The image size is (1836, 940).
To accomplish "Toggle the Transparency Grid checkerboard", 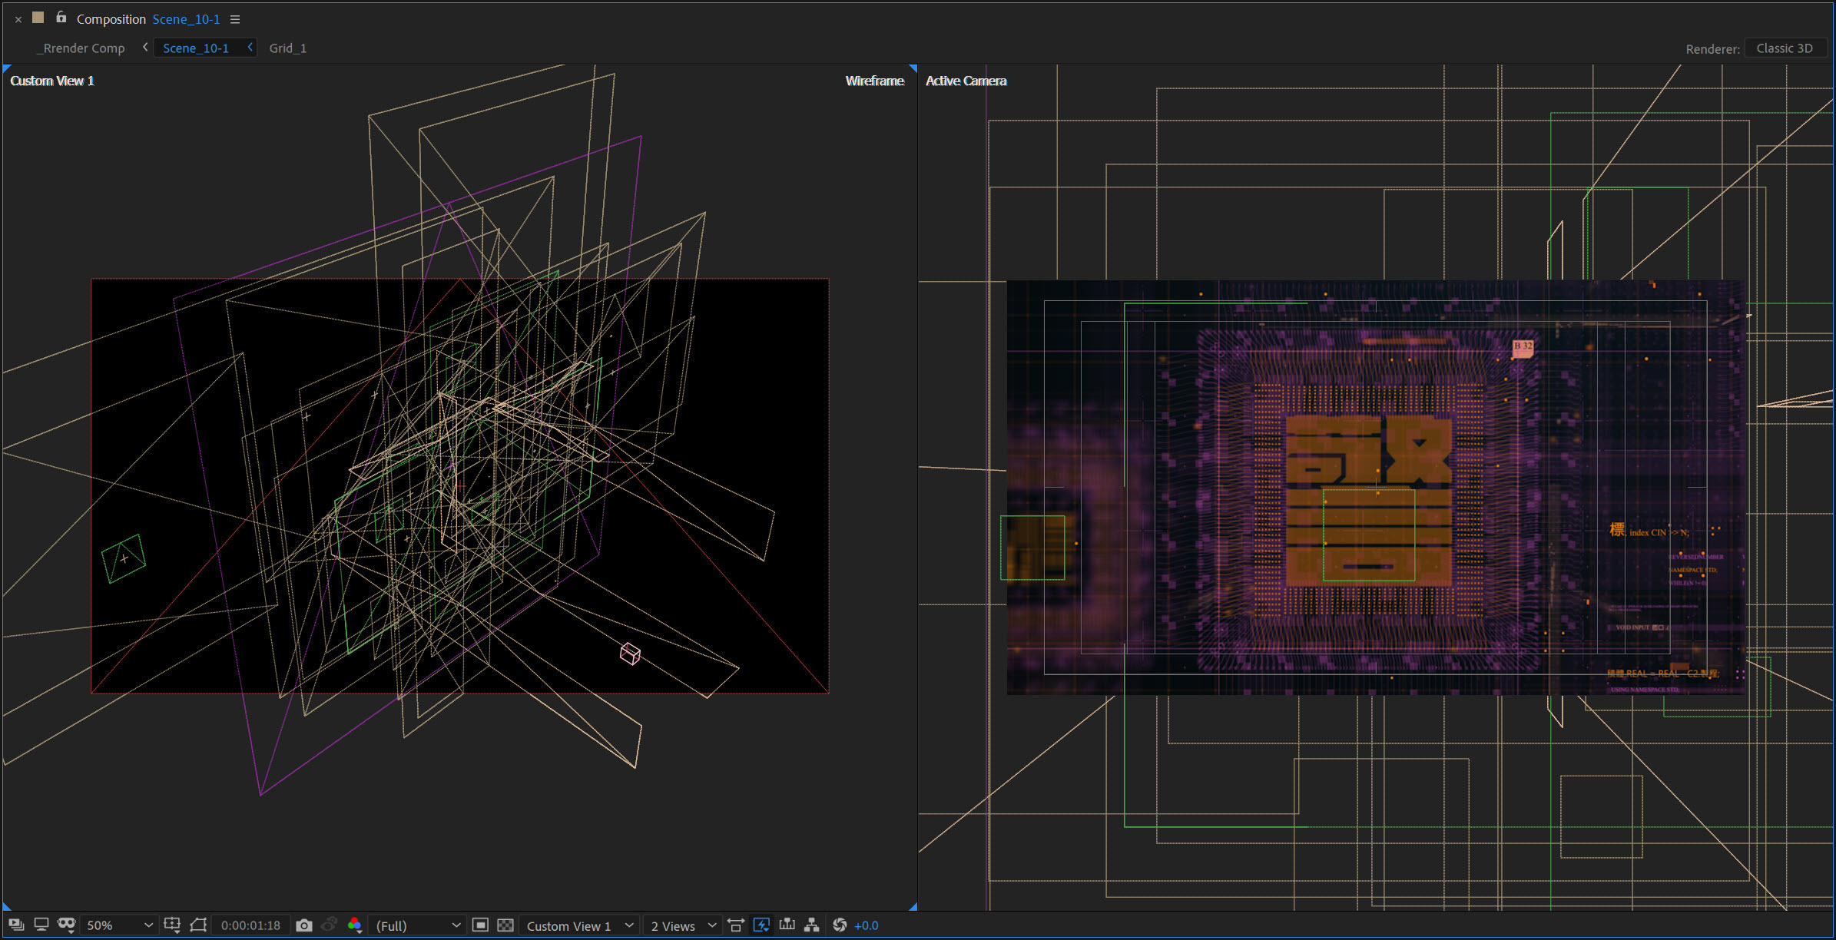I will coord(505,925).
